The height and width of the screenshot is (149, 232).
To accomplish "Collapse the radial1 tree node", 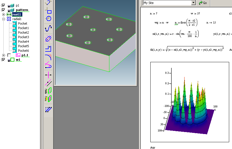I will 4,19.
